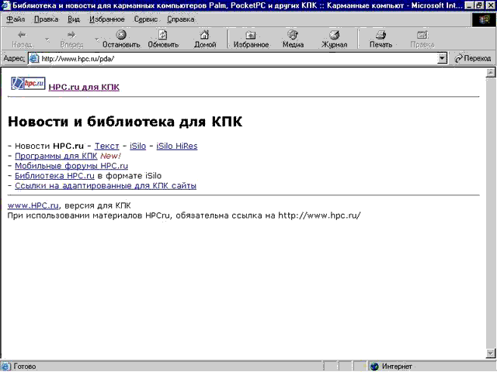Open the forward history dropdown arrow
This screenshot has height=372, width=497.
96,40
